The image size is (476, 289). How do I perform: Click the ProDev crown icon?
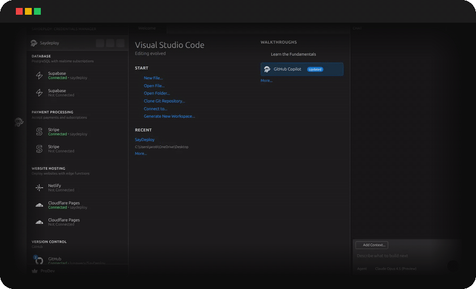(x=35, y=271)
